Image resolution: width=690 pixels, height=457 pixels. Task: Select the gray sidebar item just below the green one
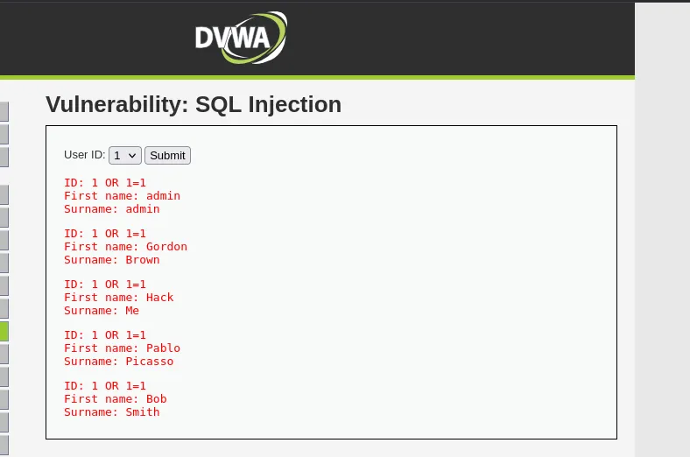[x=4, y=354]
